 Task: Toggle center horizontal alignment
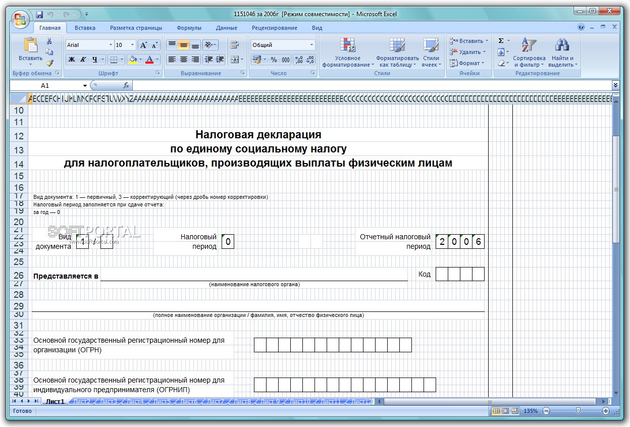(x=183, y=60)
